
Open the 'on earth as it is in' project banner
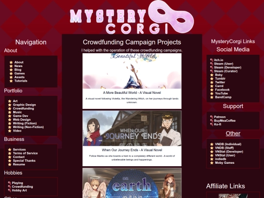(132, 183)
